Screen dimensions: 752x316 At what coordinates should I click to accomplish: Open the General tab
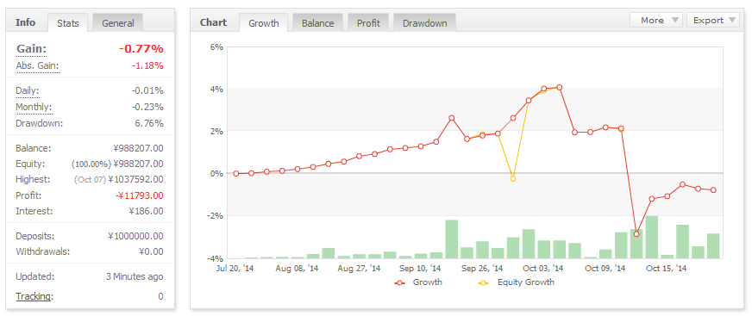tap(118, 23)
